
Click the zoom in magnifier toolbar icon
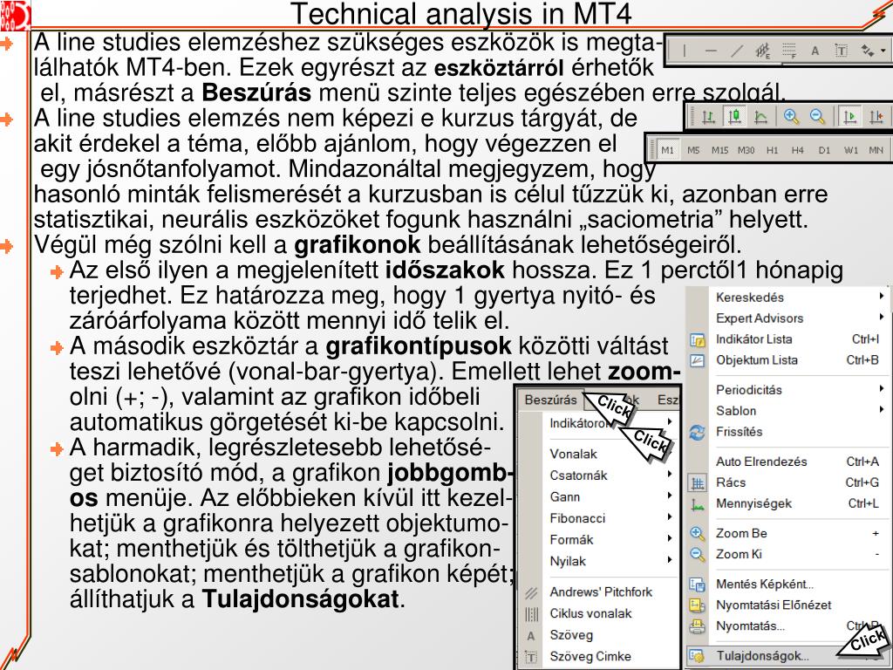tap(790, 117)
